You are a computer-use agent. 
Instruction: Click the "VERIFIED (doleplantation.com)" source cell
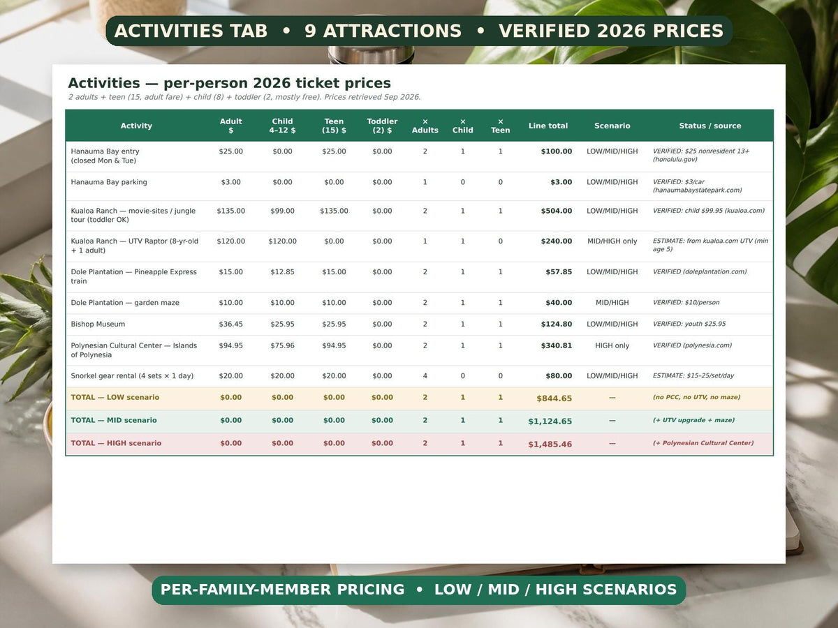click(x=700, y=272)
